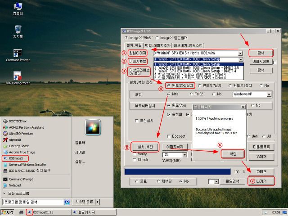Click the RSImageX quick launch icon on taskbar
288x216 pixels.
[x=29, y=212]
